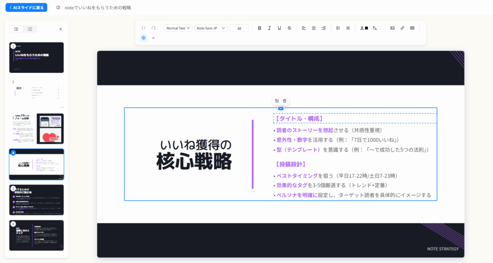
Task: Toggle underline formatting
Action: point(279,28)
